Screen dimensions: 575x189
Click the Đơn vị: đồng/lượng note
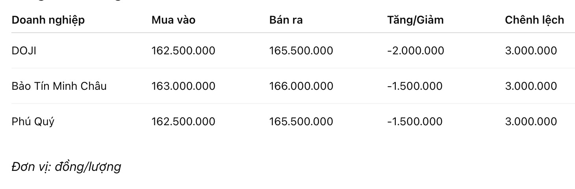(66, 167)
